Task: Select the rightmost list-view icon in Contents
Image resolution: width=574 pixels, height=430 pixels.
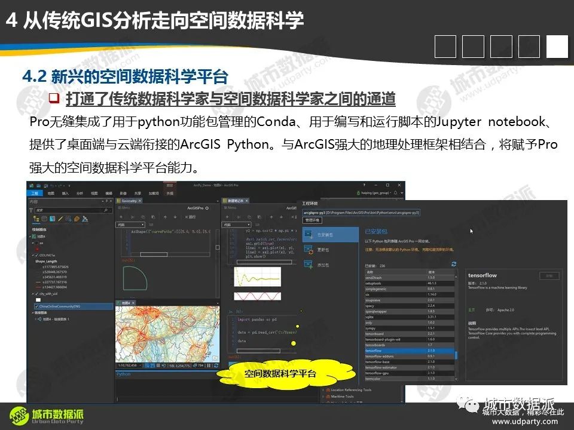Action: (85, 219)
